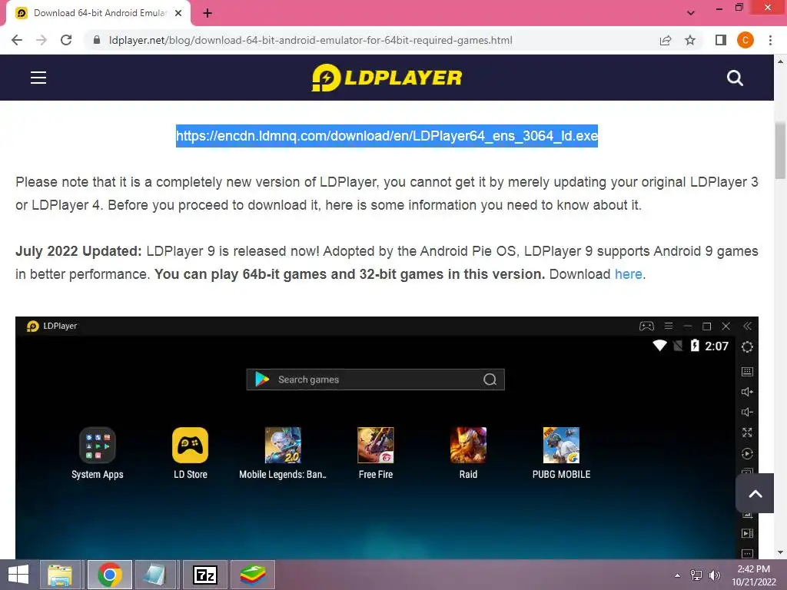Open Chrome three-dot menu
Screen dimensions: 787x590
pyautogui.click(x=770, y=40)
